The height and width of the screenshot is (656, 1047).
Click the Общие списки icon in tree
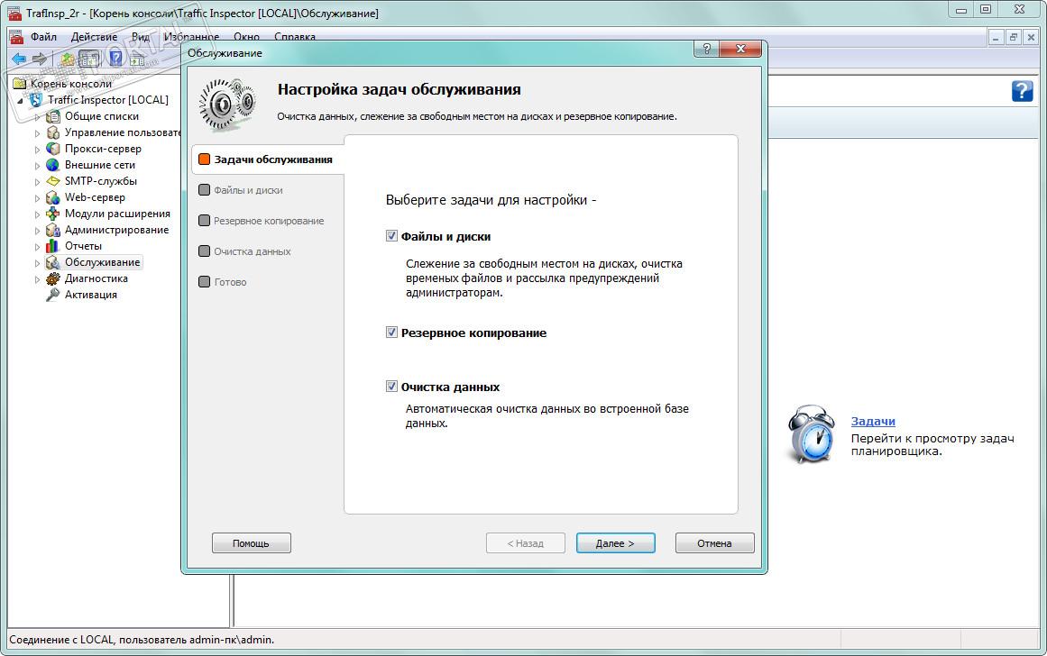(x=52, y=116)
